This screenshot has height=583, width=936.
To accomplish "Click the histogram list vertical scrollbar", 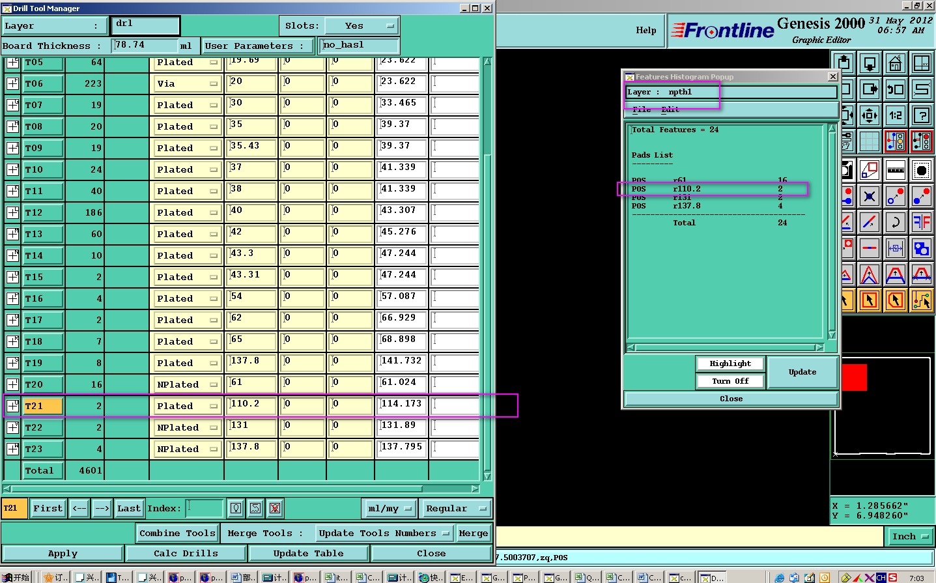I will 832,231.
